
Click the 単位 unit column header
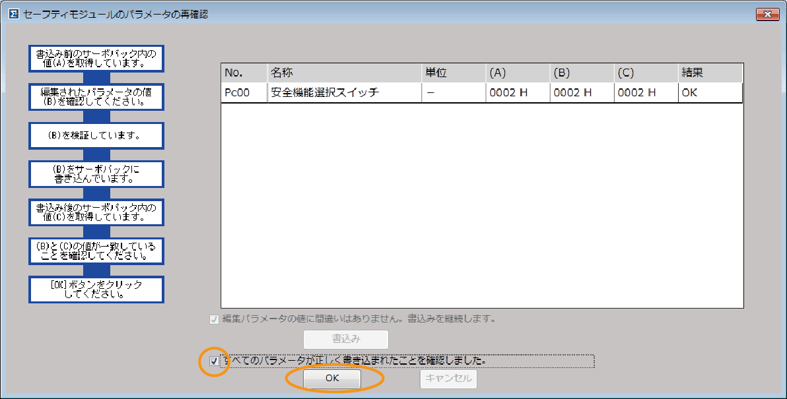[x=453, y=72]
